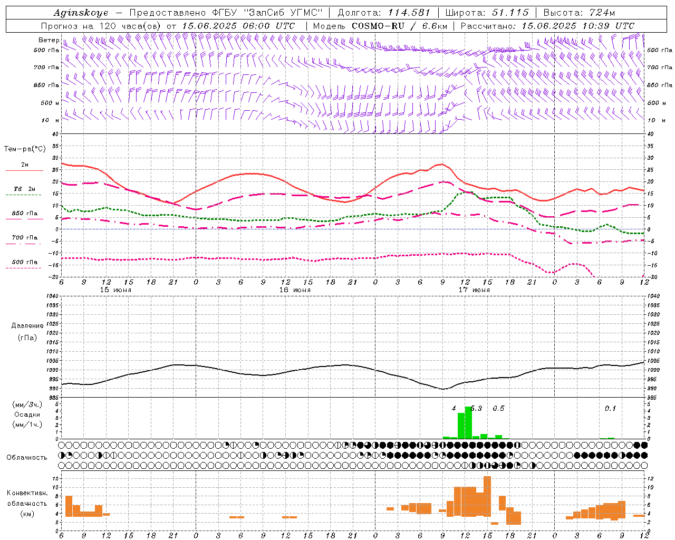675x540 pixels.
Task: Click the "Td 2м" dew point legend entry
Action: point(25,189)
